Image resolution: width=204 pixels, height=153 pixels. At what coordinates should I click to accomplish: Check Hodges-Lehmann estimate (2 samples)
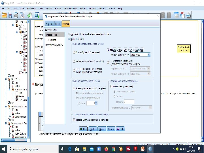click(x=74, y=120)
